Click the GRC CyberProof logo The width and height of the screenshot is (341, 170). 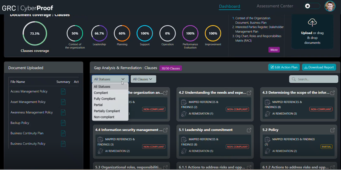28,8
